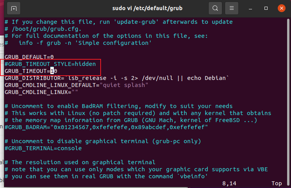Click the terminal search icon
291x188 pixels.
tap(215, 8)
